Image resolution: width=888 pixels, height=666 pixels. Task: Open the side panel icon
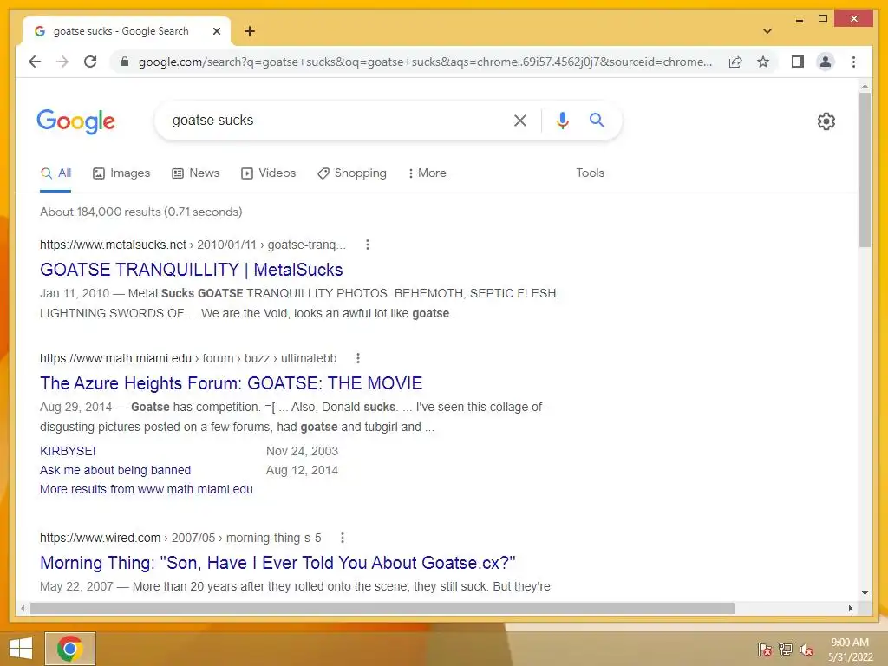pos(798,62)
